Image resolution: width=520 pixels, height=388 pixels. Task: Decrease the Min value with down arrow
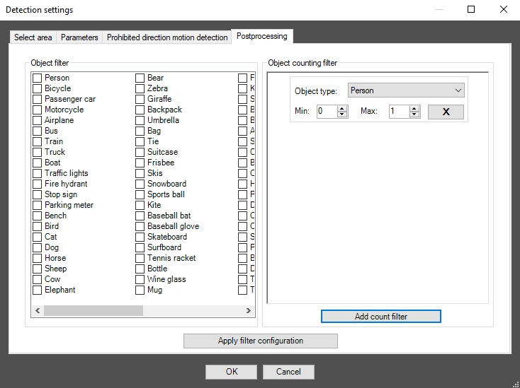343,114
